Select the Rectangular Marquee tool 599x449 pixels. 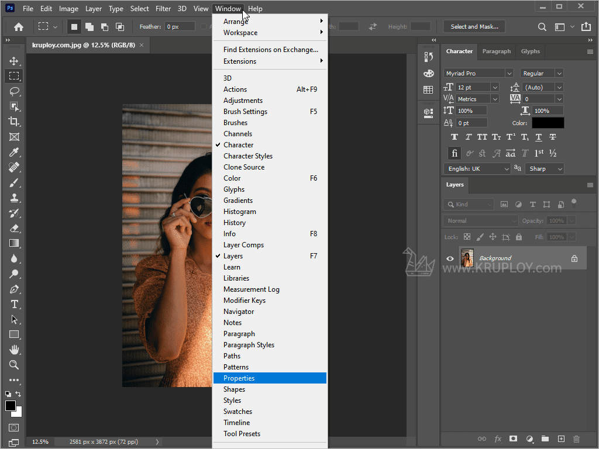(x=14, y=76)
